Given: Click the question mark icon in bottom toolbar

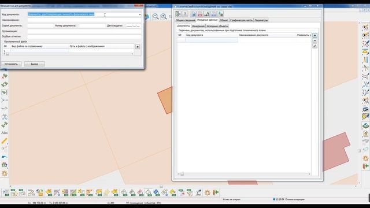Looking at the screenshot, I should pyautogui.click(x=6, y=192).
